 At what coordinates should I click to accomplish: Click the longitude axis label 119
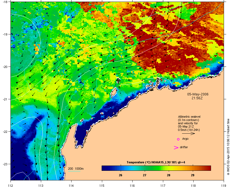(x=224, y=185)
